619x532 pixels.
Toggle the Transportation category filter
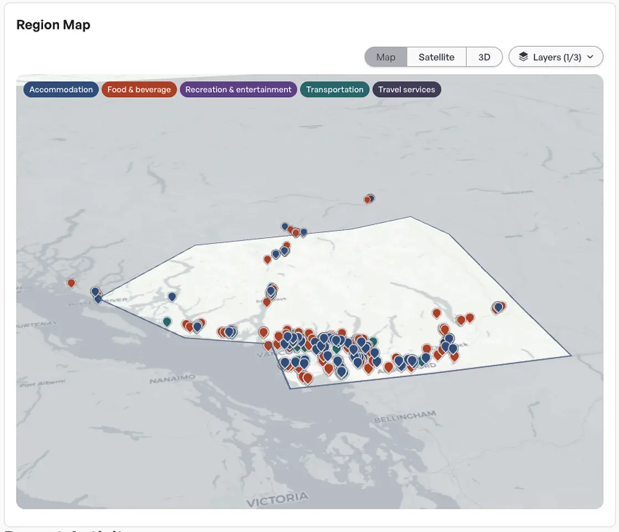tap(335, 89)
